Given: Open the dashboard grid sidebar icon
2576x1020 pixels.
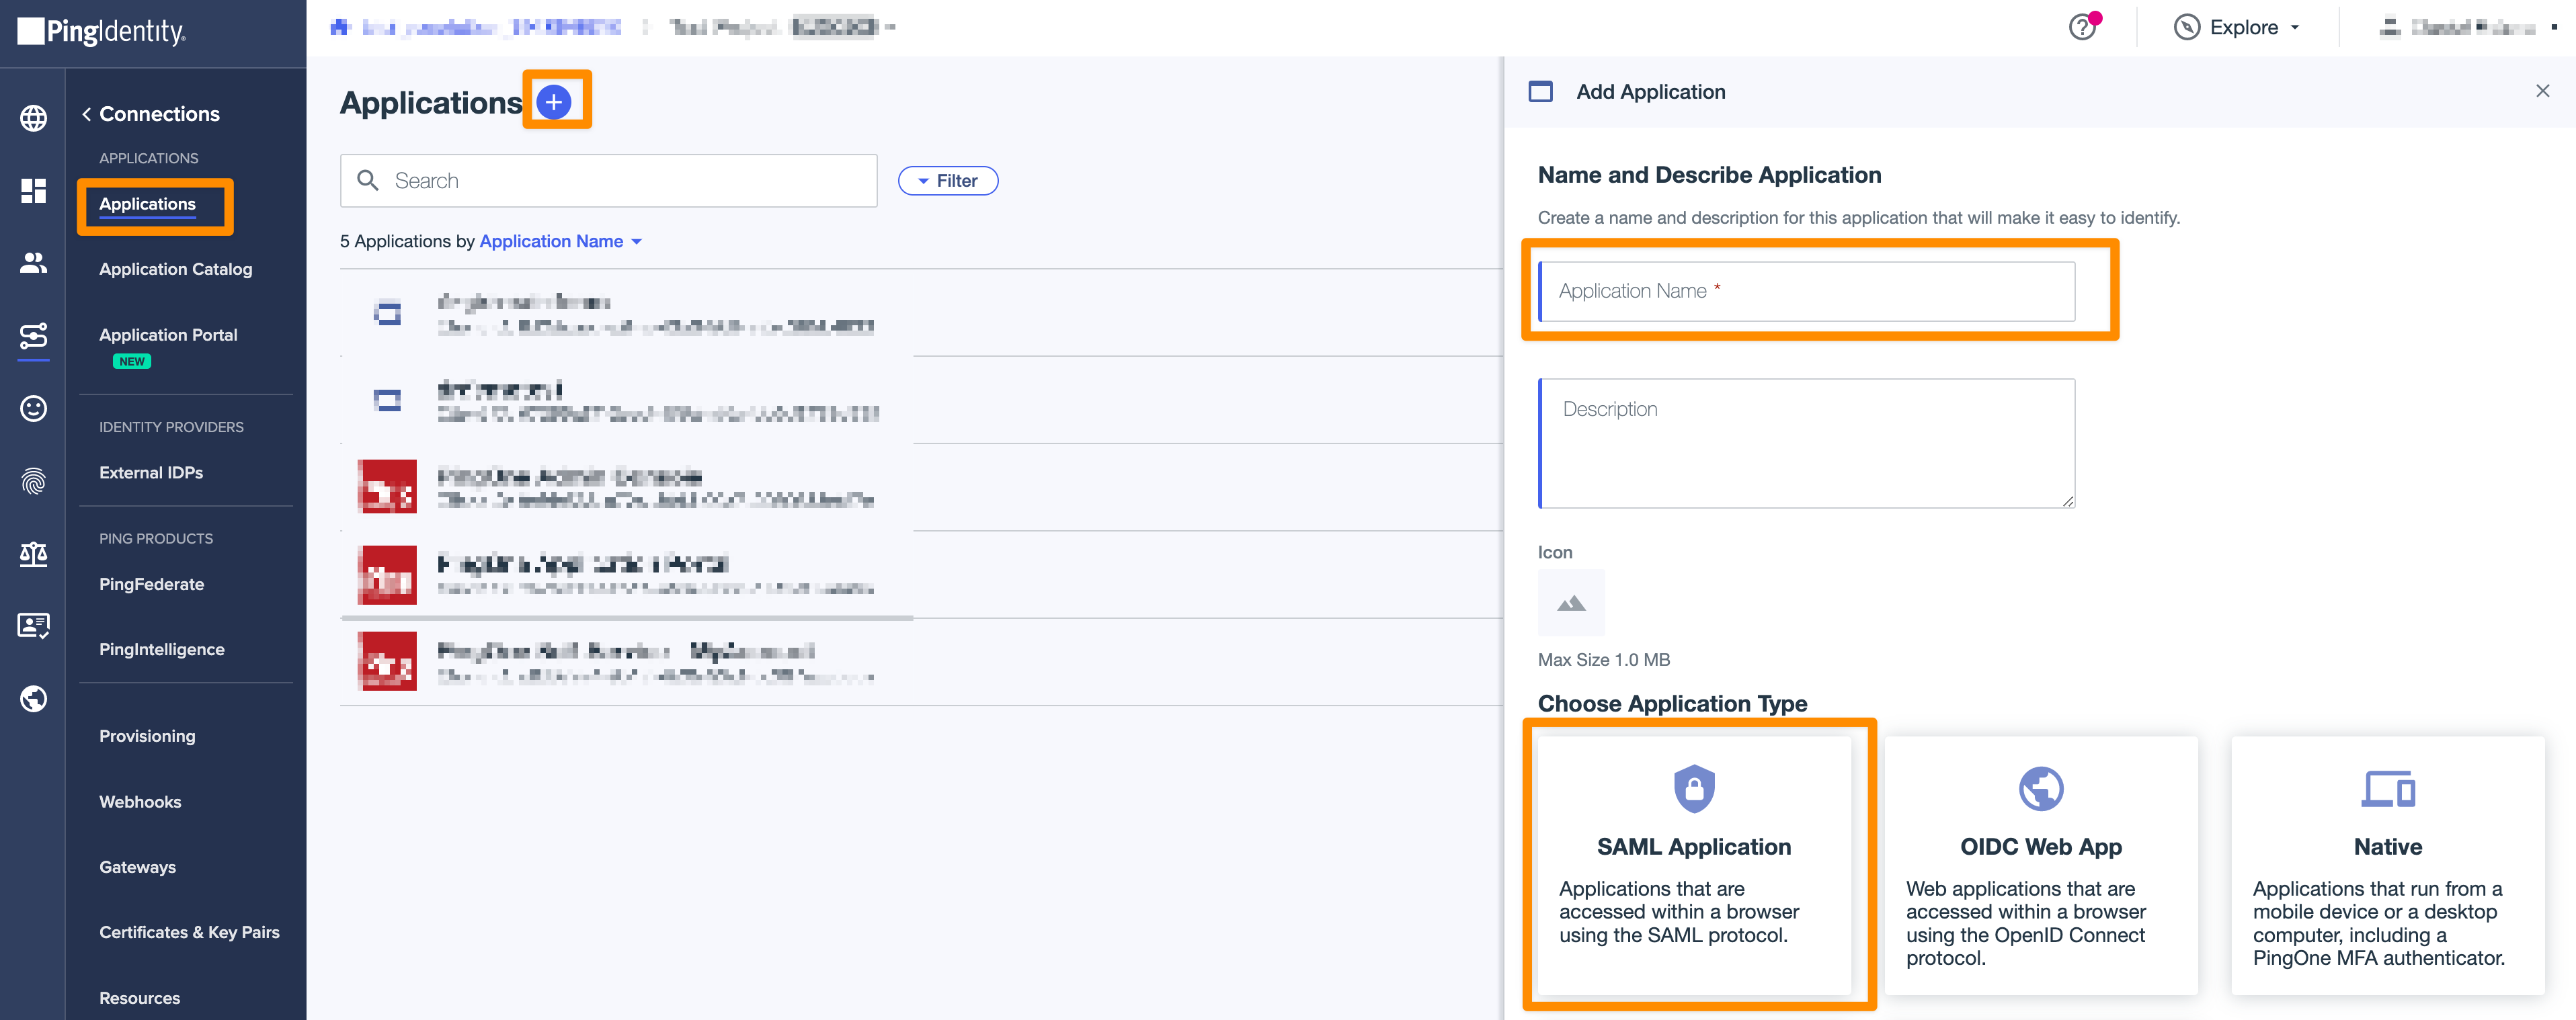Looking at the screenshot, I should [33, 190].
